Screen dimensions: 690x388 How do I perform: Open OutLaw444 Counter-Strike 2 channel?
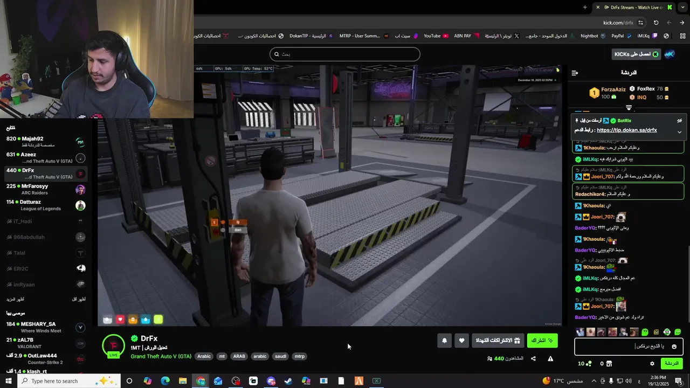(x=46, y=359)
